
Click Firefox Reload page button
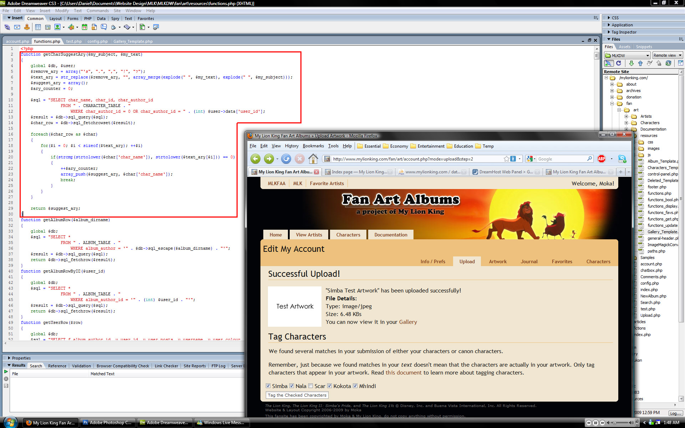[x=286, y=159]
